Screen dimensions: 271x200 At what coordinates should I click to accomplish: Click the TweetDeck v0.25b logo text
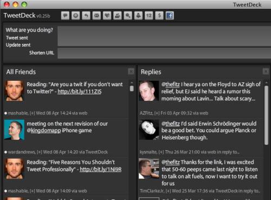point(27,16)
